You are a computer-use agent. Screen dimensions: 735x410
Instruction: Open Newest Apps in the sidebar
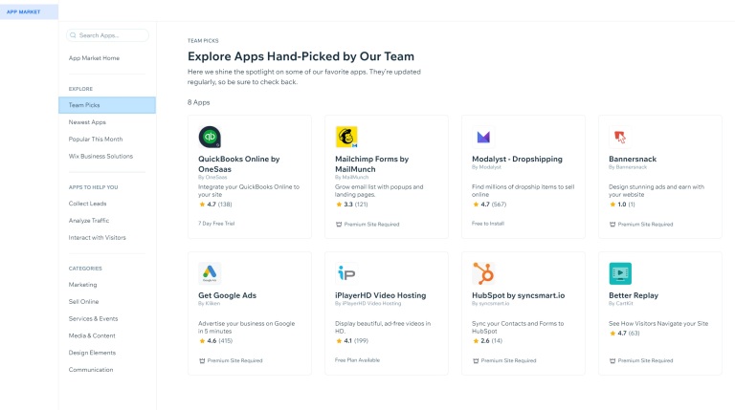coord(87,122)
